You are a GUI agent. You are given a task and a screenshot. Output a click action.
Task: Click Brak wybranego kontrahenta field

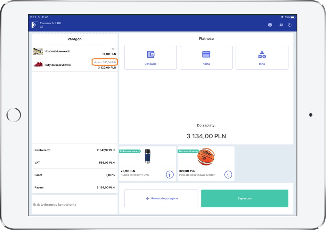pos(74,204)
